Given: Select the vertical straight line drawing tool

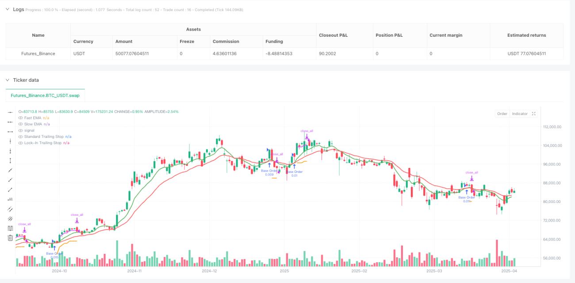Looking at the screenshot, I should coord(11,141).
